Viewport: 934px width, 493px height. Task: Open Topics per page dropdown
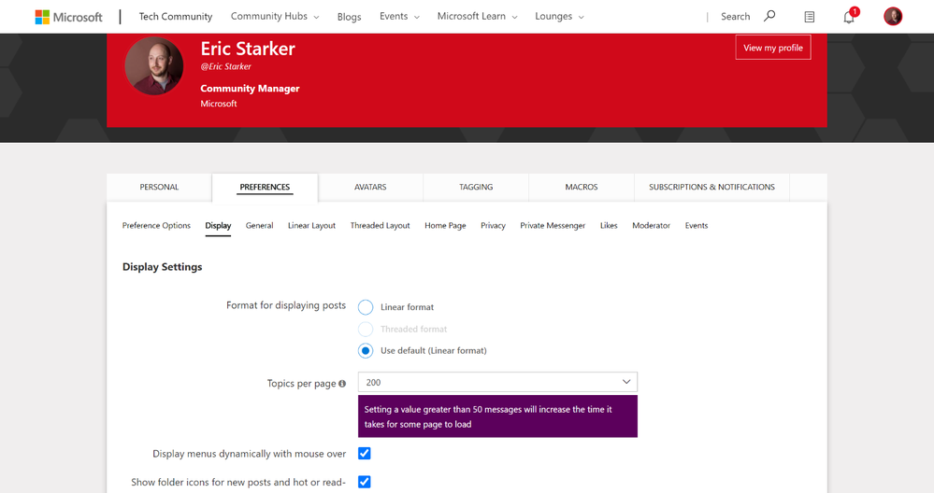click(497, 382)
